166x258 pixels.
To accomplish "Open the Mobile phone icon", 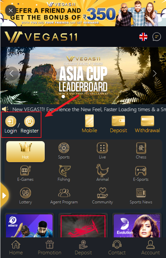I will coord(89,121).
